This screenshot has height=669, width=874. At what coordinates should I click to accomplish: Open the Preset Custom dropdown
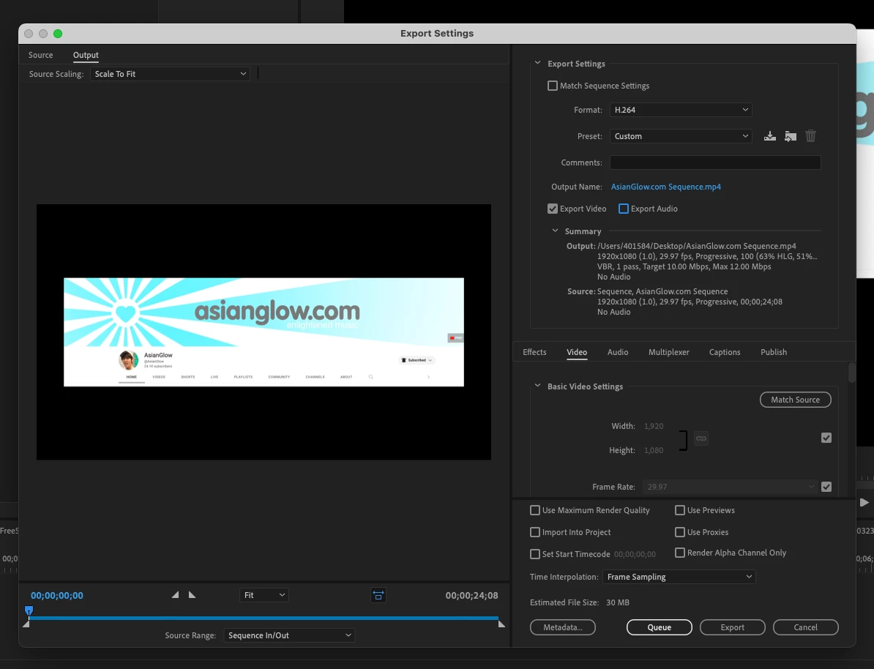pyautogui.click(x=681, y=136)
